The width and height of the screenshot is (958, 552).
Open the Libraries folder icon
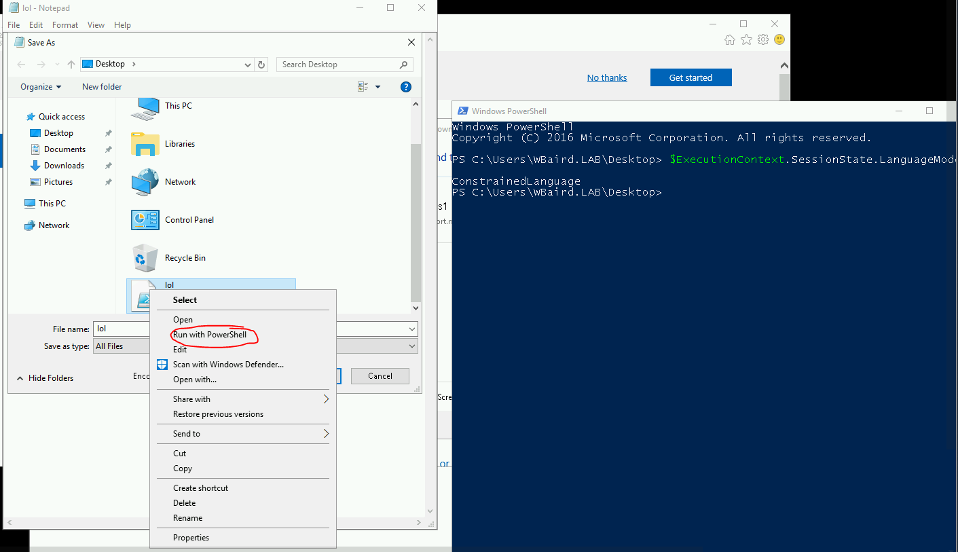tap(145, 144)
